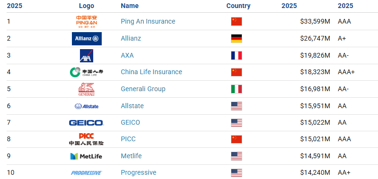Viewport: 378px width, 179px height.
Task: Click the MetLife logo
Action: pyautogui.click(x=86, y=156)
